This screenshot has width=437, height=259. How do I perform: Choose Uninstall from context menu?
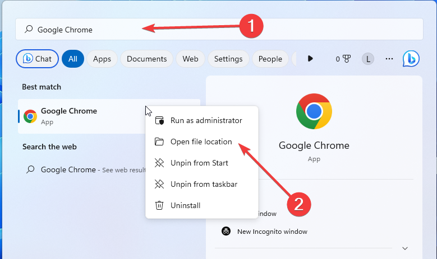point(202,205)
